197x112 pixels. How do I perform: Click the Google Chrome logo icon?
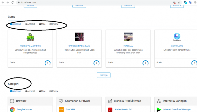[12, 110]
